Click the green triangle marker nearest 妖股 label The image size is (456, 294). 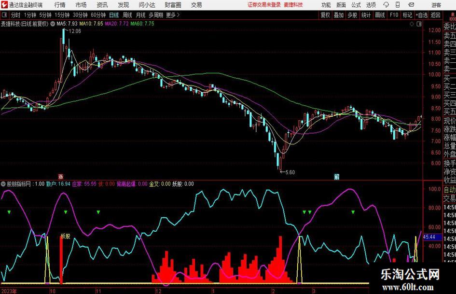tap(66, 212)
